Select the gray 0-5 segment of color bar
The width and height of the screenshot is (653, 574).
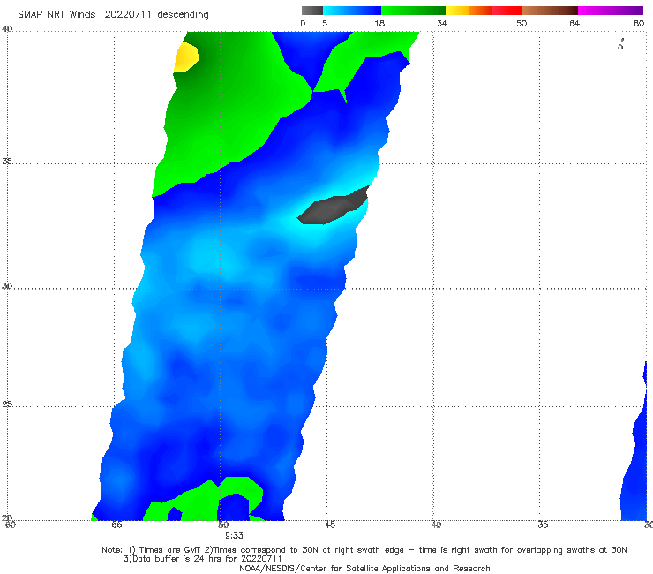(312, 11)
